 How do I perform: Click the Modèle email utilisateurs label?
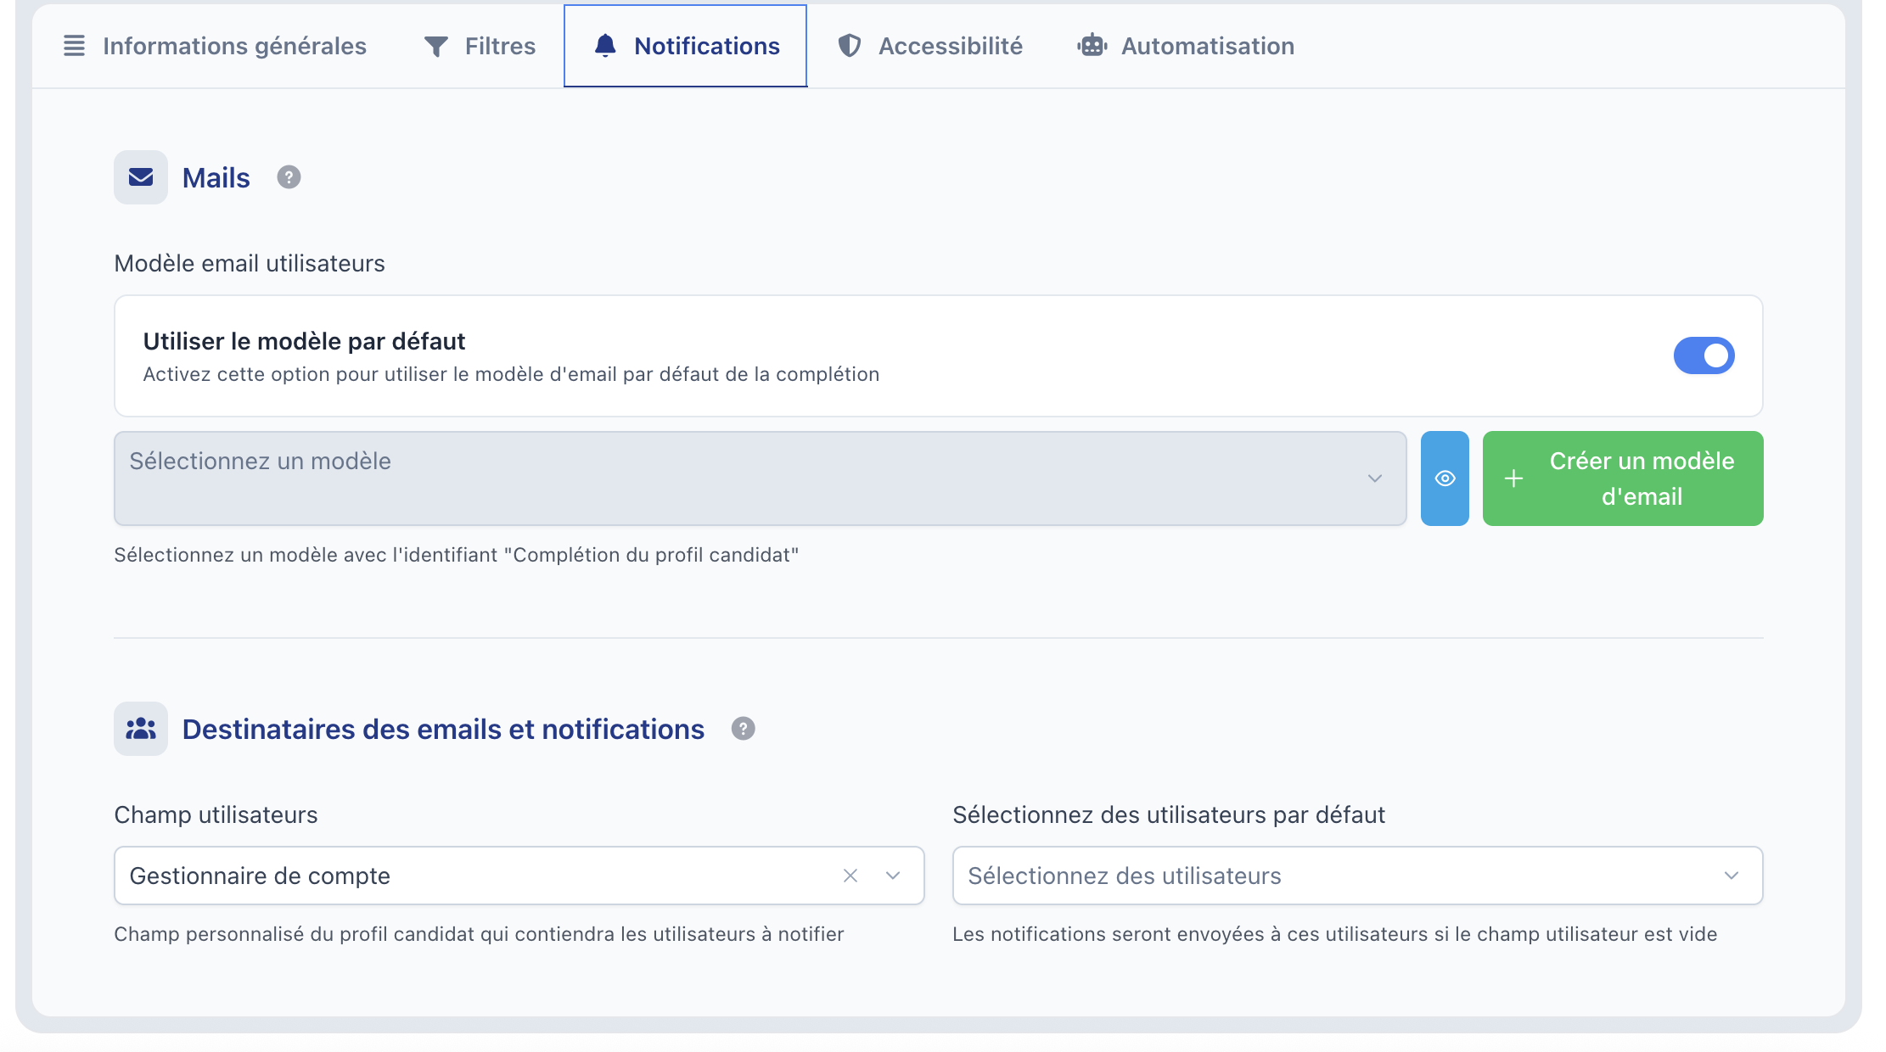(x=250, y=264)
